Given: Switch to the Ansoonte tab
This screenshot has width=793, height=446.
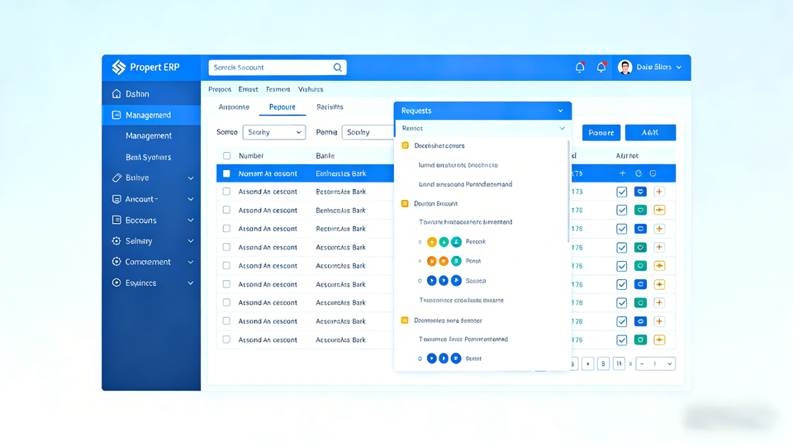Looking at the screenshot, I should point(234,107).
